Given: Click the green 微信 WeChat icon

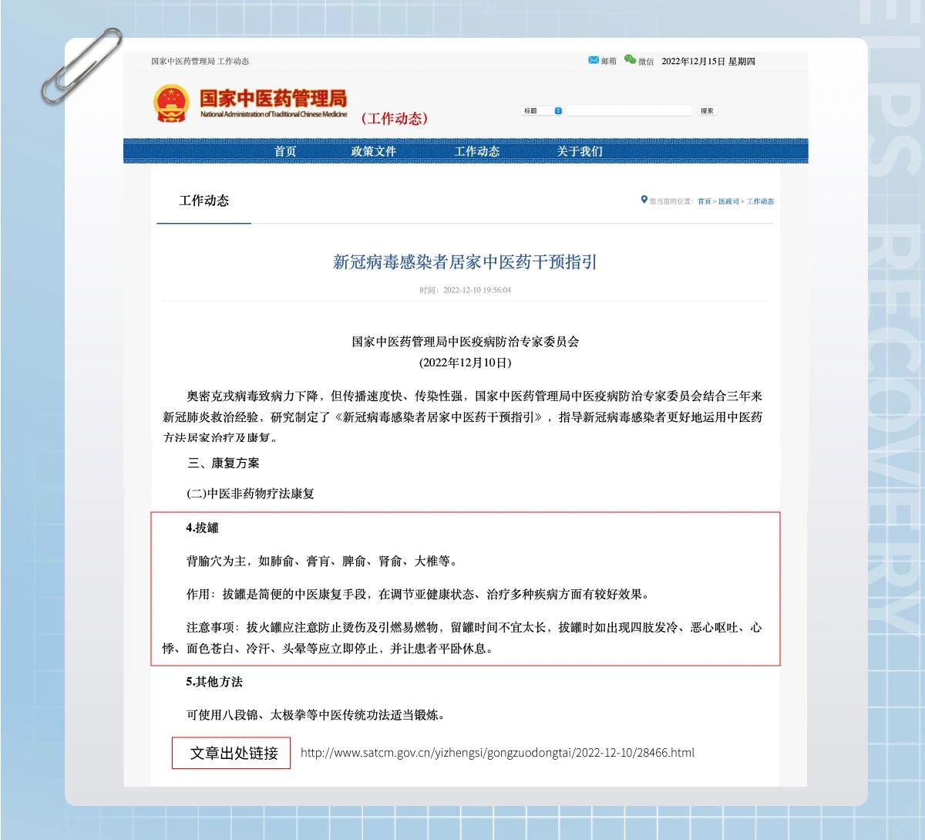Looking at the screenshot, I should (x=630, y=60).
